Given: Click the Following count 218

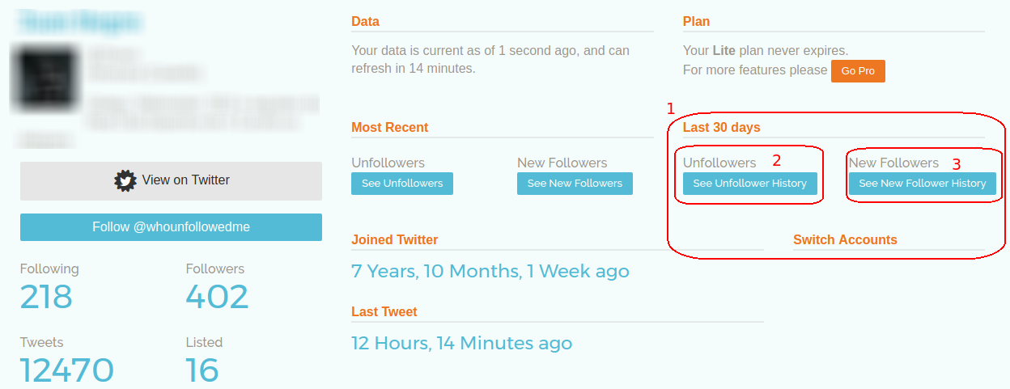Looking at the screenshot, I should pyautogui.click(x=46, y=297).
